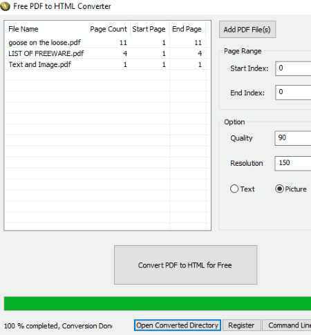311x335 pixels.
Task: Click the app icon in title bar
Action: pyautogui.click(x=5, y=6)
